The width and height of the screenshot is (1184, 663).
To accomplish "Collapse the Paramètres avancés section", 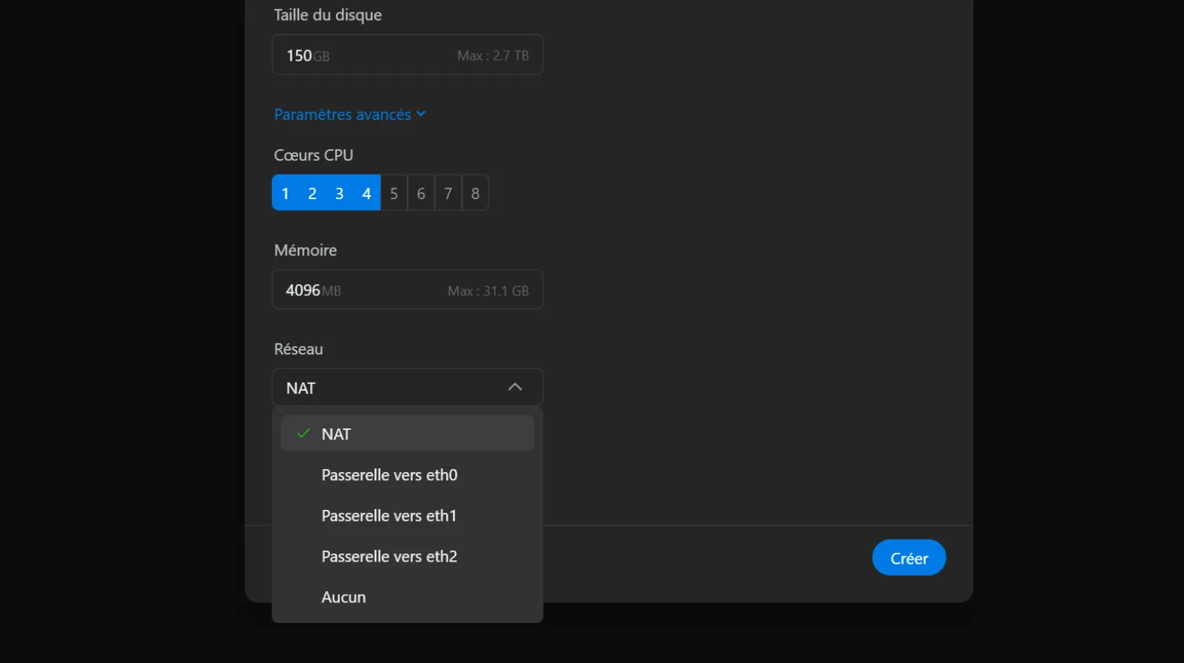I will (x=342, y=115).
